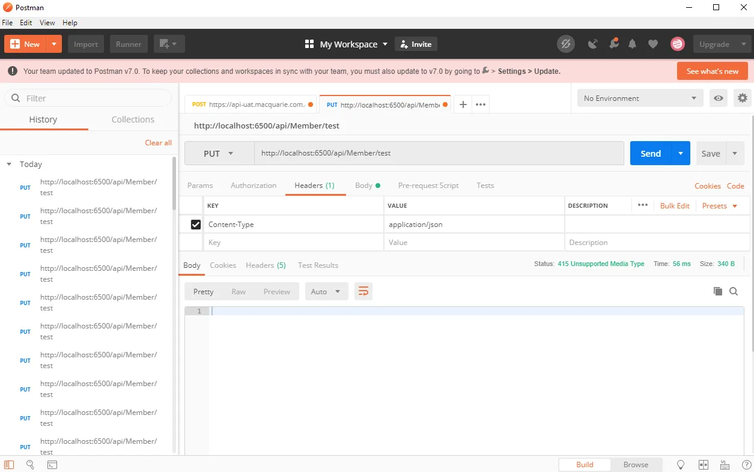Image resolution: width=754 pixels, height=472 pixels.
Task: Open the File menu
Action: [x=7, y=23]
